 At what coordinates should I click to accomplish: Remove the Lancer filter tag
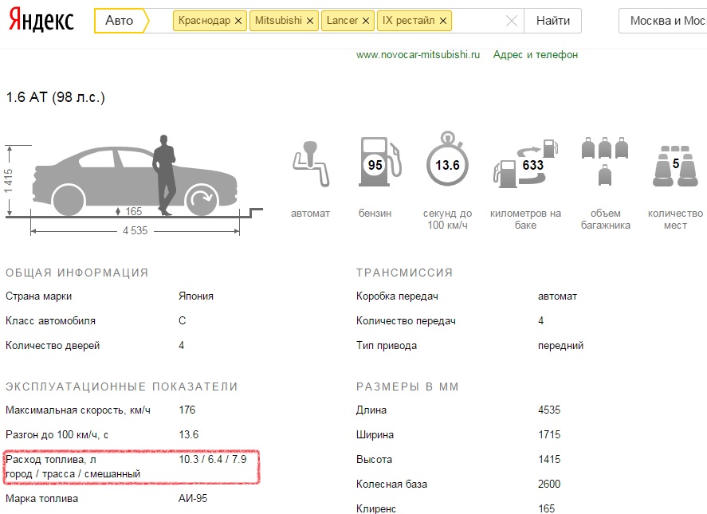coord(365,21)
